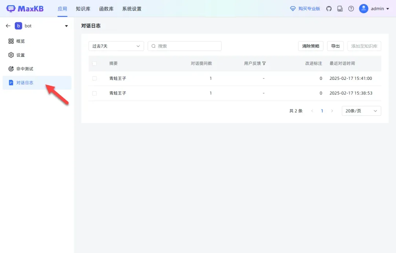The image size is (396, 253).
Task: Click the 清除策略 button
Action: [311, 46]
